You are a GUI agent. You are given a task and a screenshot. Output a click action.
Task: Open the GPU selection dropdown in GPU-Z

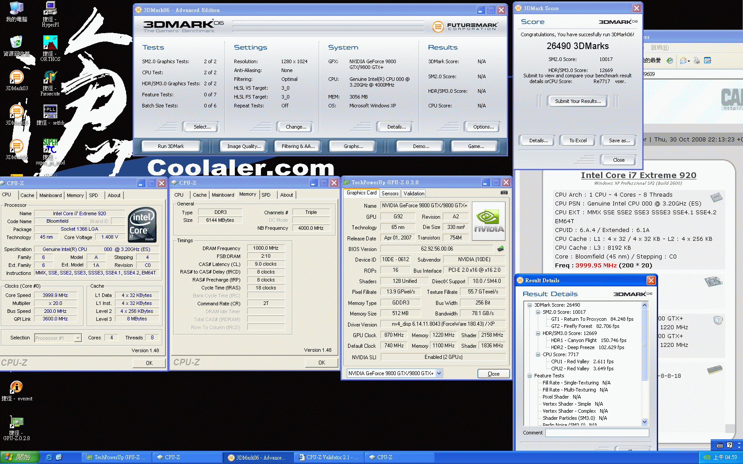pyautogui.click(x=439, y=373)
